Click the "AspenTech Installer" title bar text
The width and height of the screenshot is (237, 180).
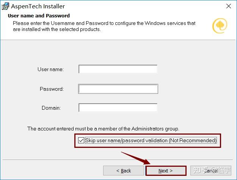(x=38, y=6)
